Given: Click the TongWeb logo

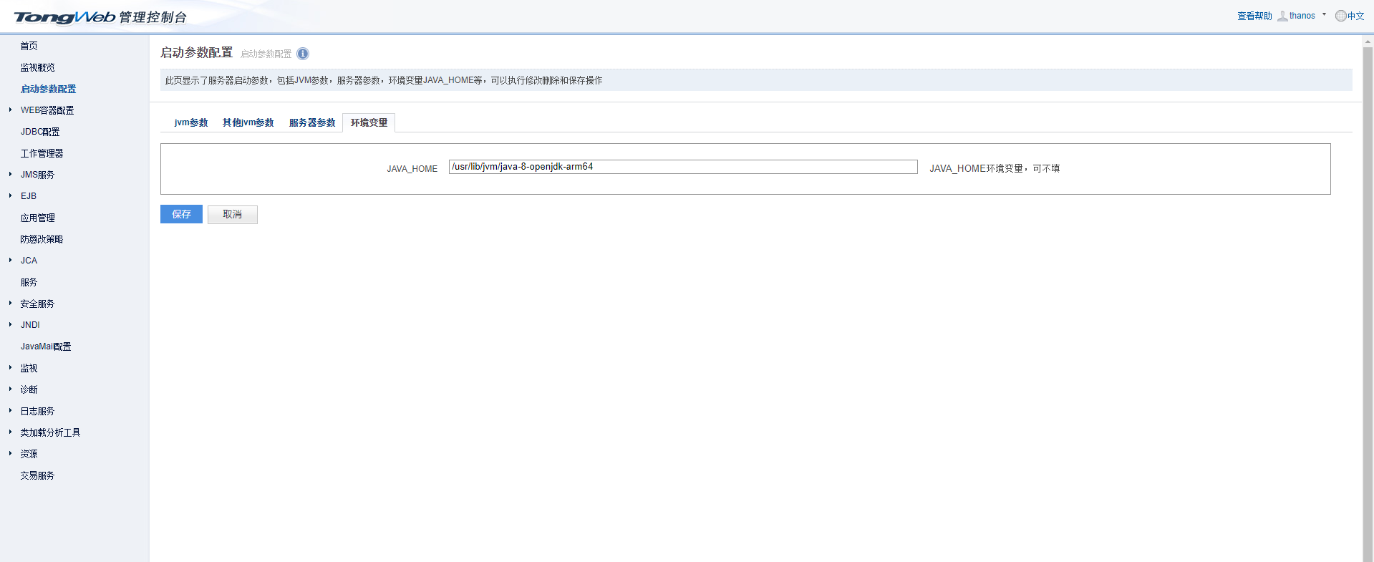Looking at the screenshot, I should coord(64,17).
